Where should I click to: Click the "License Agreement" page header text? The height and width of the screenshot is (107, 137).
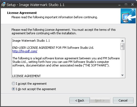point(22,13)
